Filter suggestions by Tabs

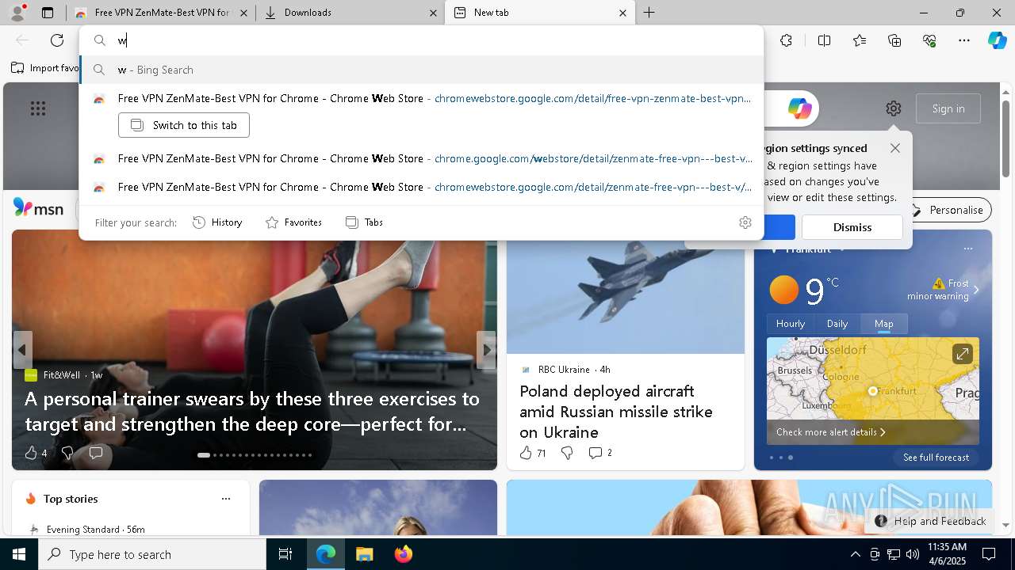coord(364,222)
